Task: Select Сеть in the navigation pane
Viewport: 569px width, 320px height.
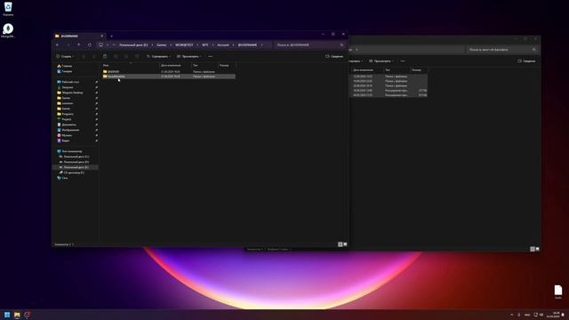Action: pyautogui.click(x=63, y=178)
